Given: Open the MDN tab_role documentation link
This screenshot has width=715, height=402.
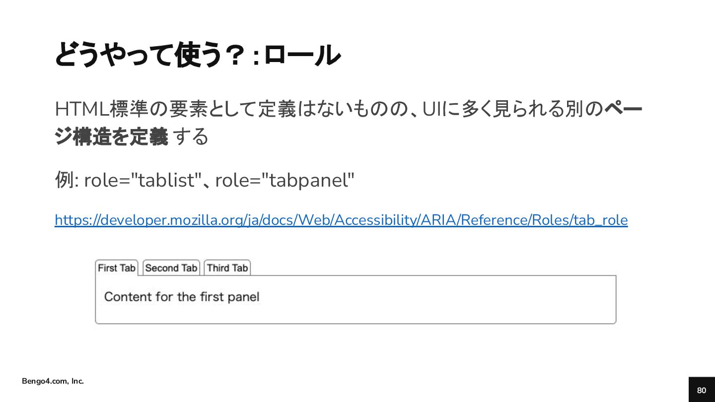Looking at the screenshot, I should [341, 220].
